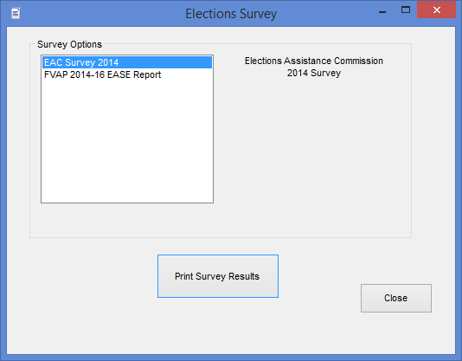Click the Survey Options group label
462x361 pixels.
click(x=69, y=44)
